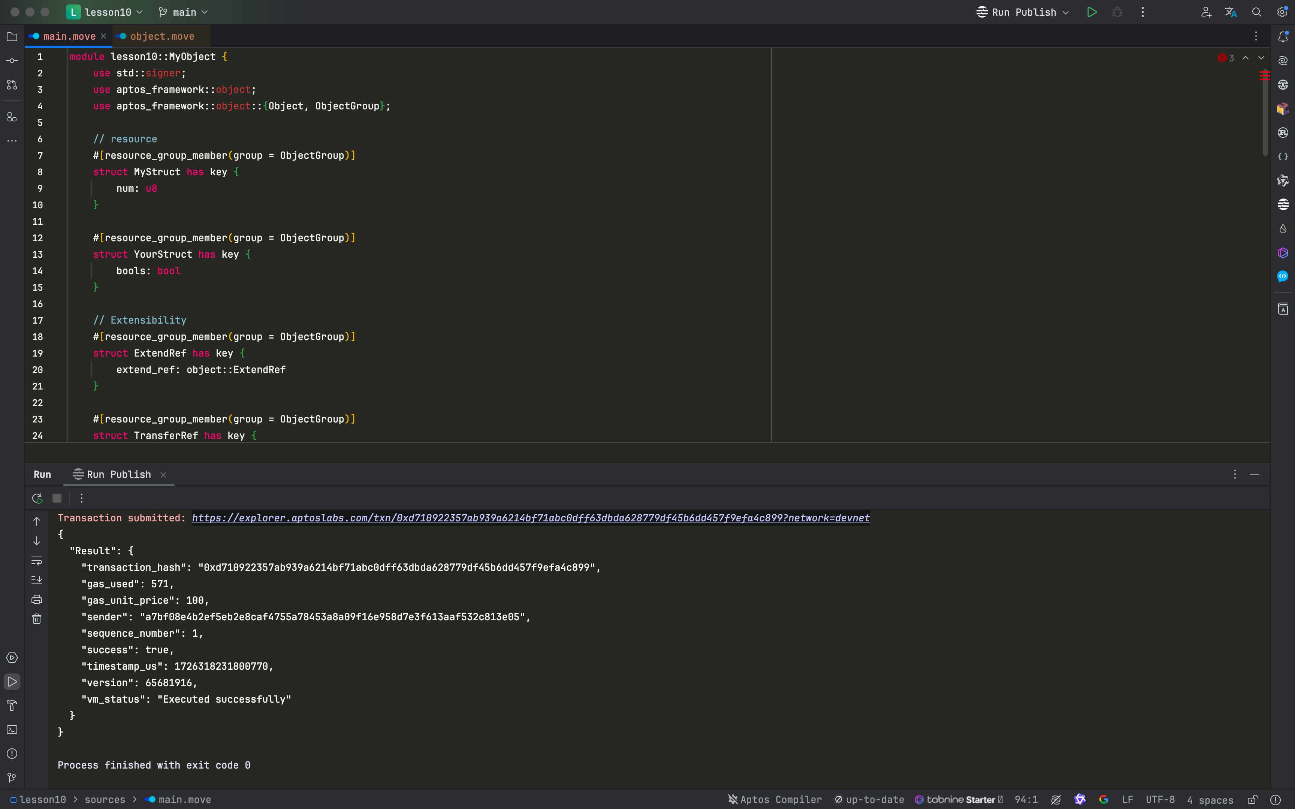The height and width of the screenshot is (809, 1295).
Task: Click the Google icon in status bar
Action: [1104, 799]
